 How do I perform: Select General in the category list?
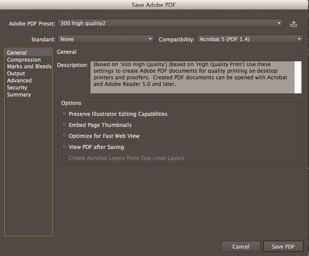click(17, 53)
